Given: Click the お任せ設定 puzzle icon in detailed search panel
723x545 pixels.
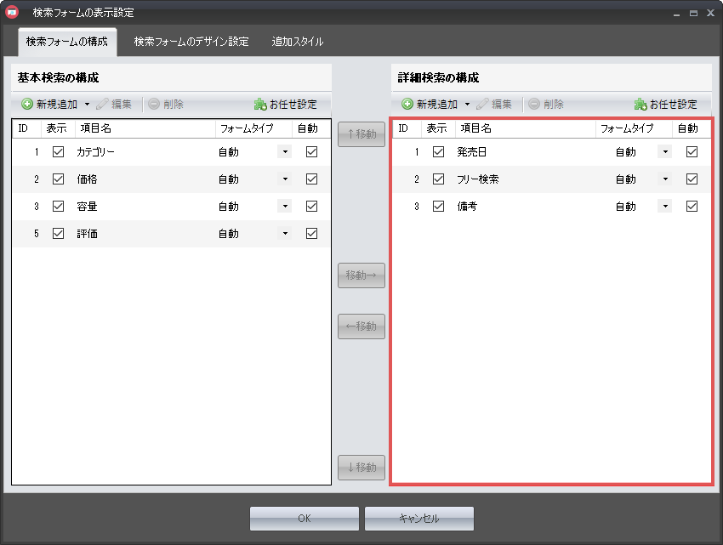Looking at the screenshot, I should coord(640,105).
